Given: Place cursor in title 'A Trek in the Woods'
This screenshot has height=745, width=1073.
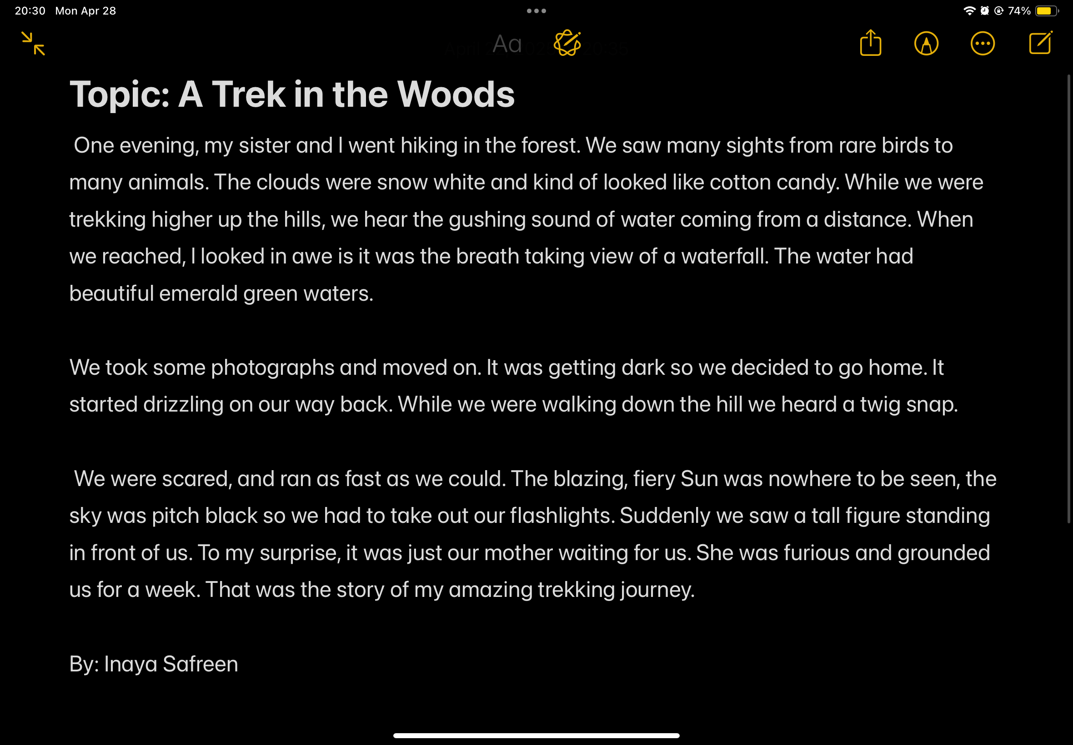Looking at the screenshot, I should point(346,94).
